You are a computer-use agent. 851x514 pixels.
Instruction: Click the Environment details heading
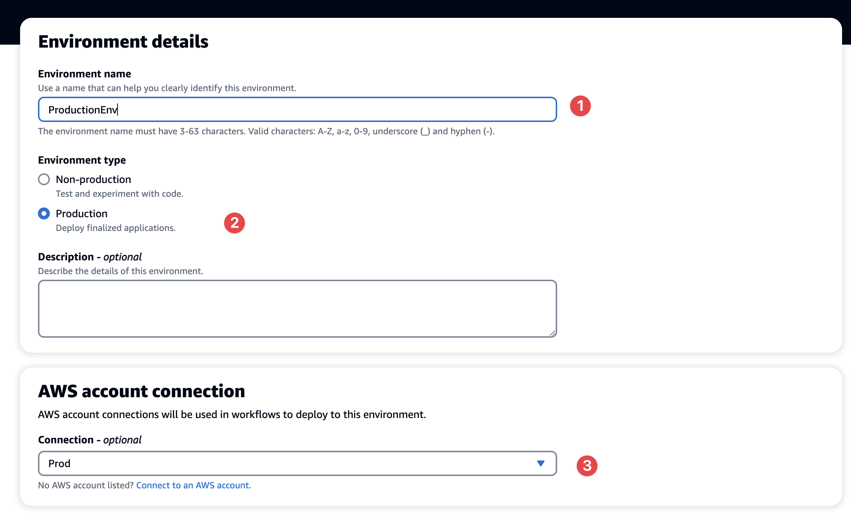[x=123, y=41]
